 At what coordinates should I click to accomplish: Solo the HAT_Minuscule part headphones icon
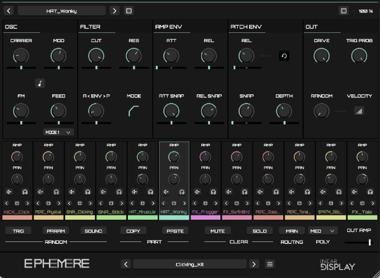(150, 192)
